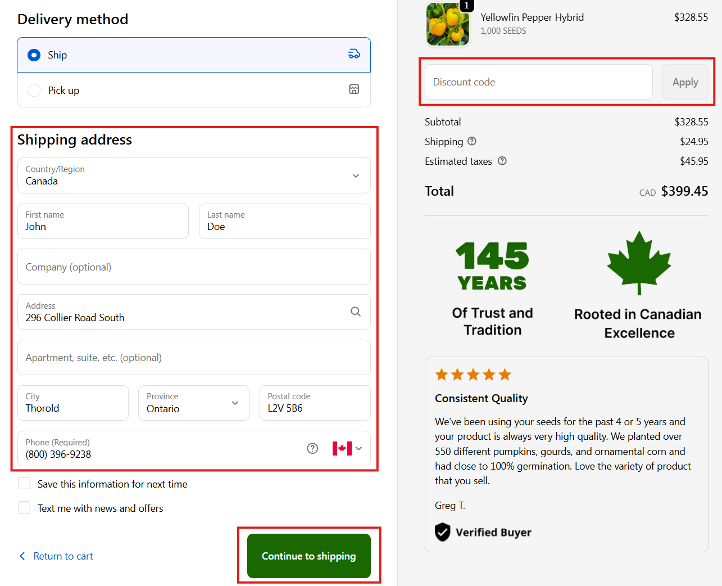The image size is (722, 586).
Task: Click the Verified Buyer shield icon
Action: click(443, 532)
